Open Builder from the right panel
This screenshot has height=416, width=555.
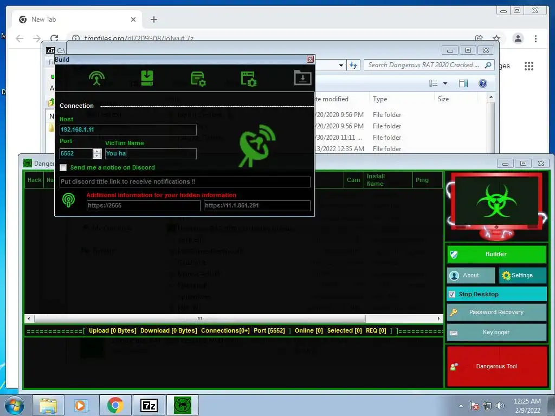[x=496, y=255]
